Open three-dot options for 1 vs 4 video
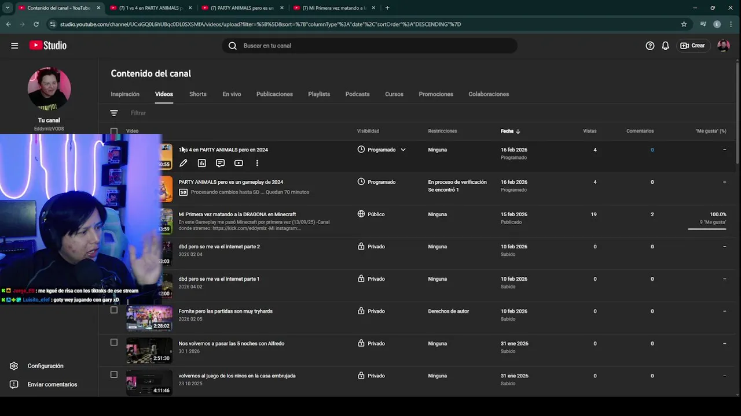741x416 pixels. [257, 164]
